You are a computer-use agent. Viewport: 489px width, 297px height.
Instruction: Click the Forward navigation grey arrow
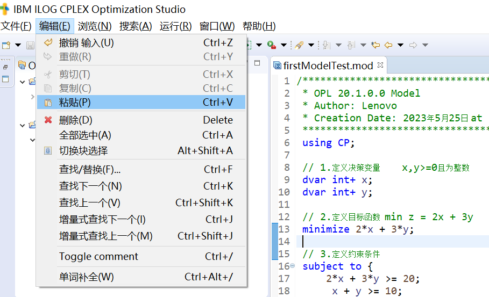tap(413, 45)
